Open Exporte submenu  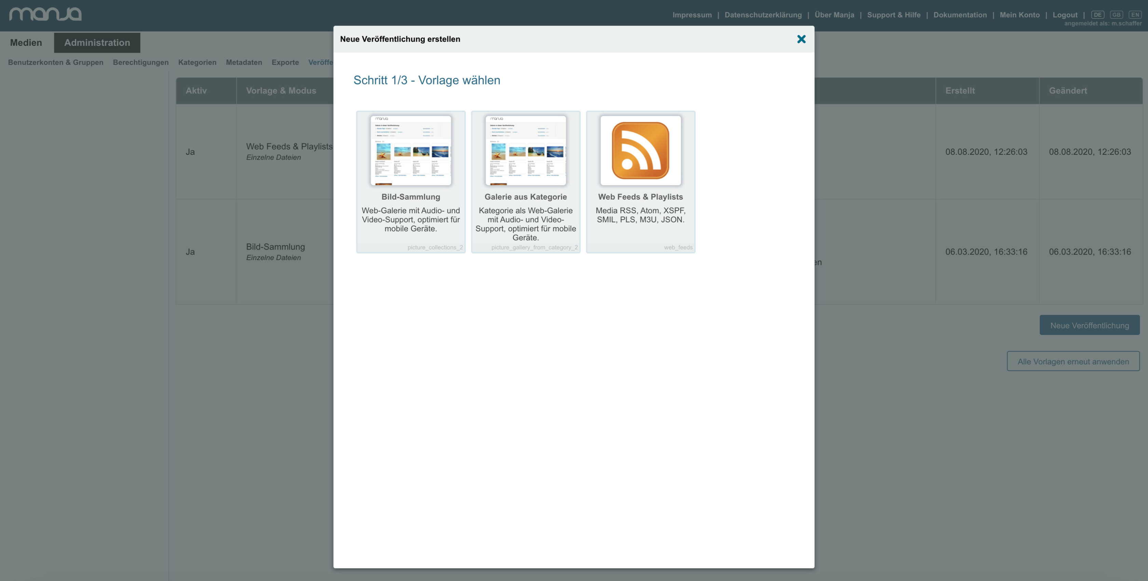[x=285, y=63]
